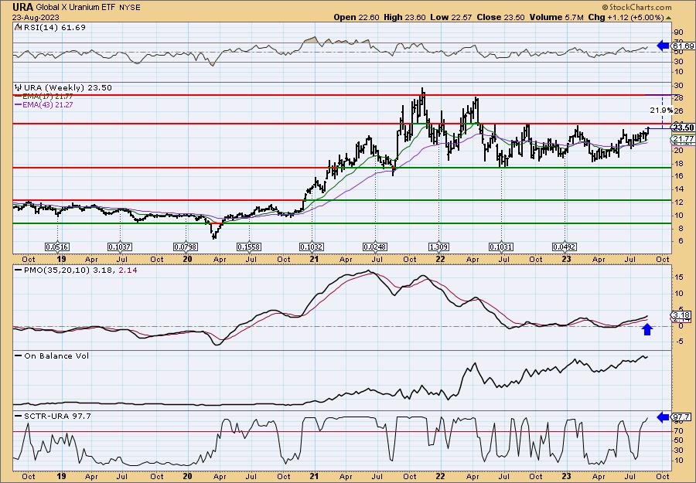Image resolution: width=696 pixels, height=483 pixels.
Task: Click the 0.0798 cycle label
Action: 186,247
